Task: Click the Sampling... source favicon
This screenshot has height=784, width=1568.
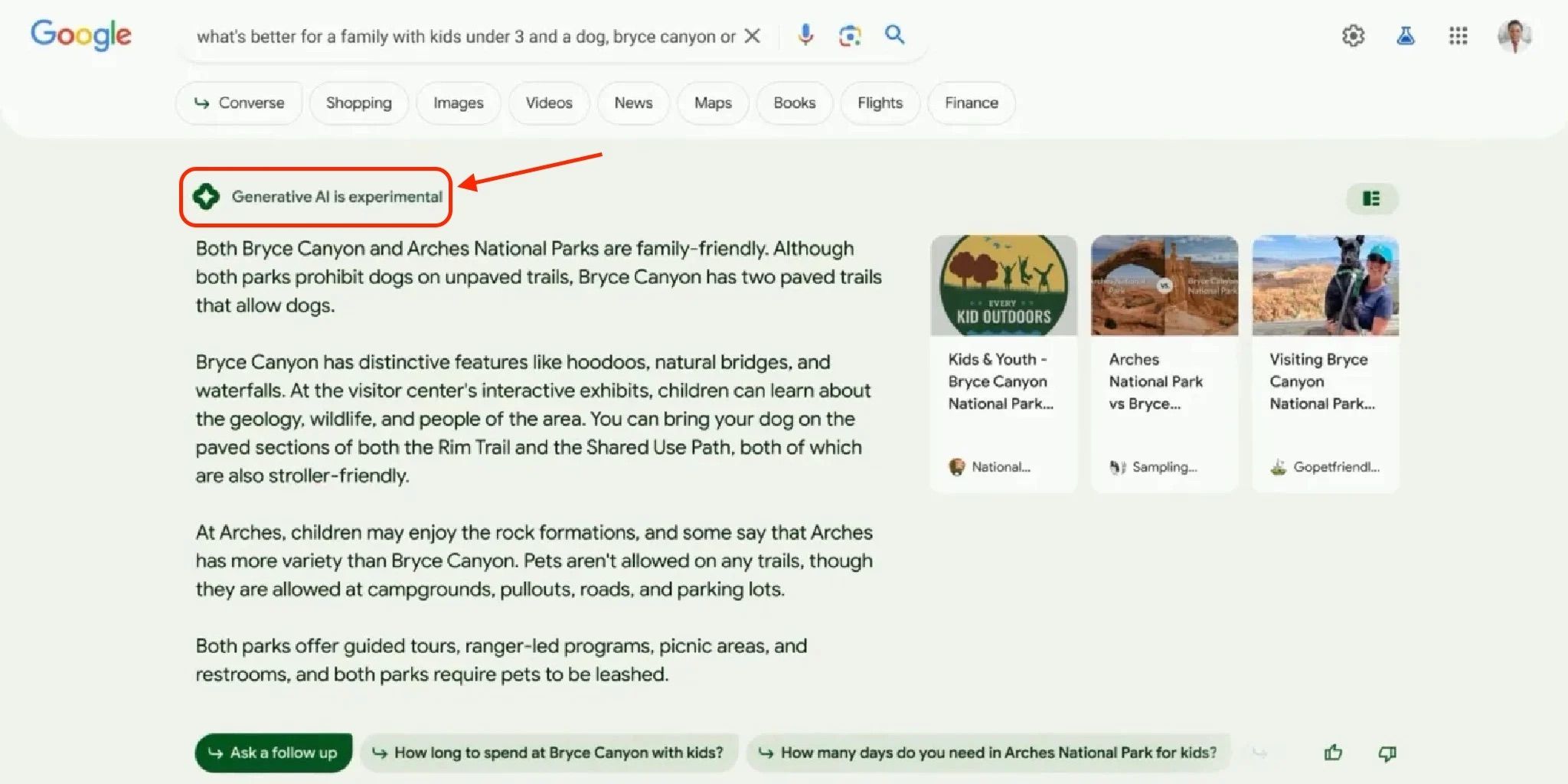Action: (1117, 467)
